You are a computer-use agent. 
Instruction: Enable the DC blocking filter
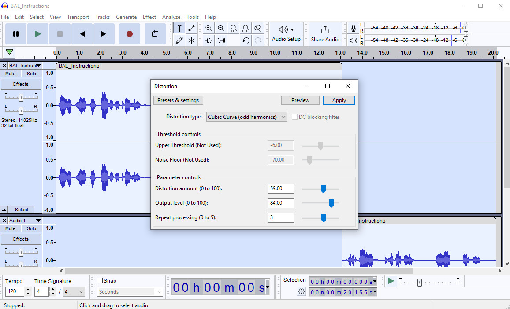point(294,117)
